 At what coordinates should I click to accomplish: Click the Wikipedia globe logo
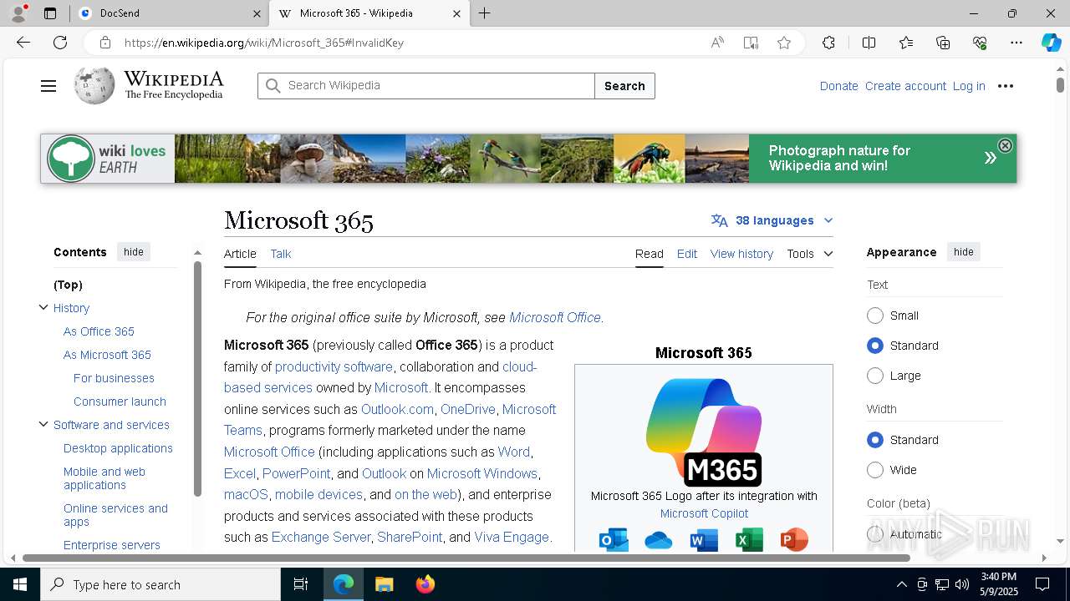[94, 85]
